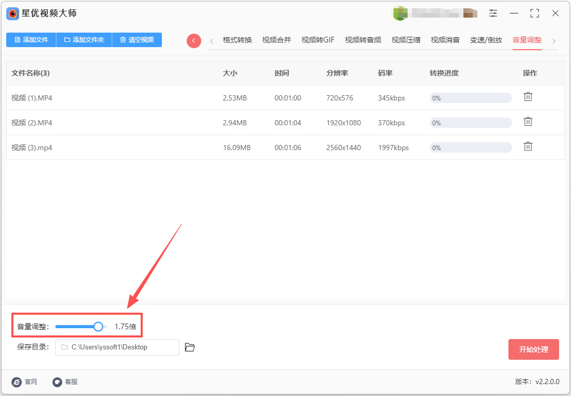Screen dimensions: 571x396
Task: Delete the 视频 (1).MP4 row
Action: pos(528,97)
